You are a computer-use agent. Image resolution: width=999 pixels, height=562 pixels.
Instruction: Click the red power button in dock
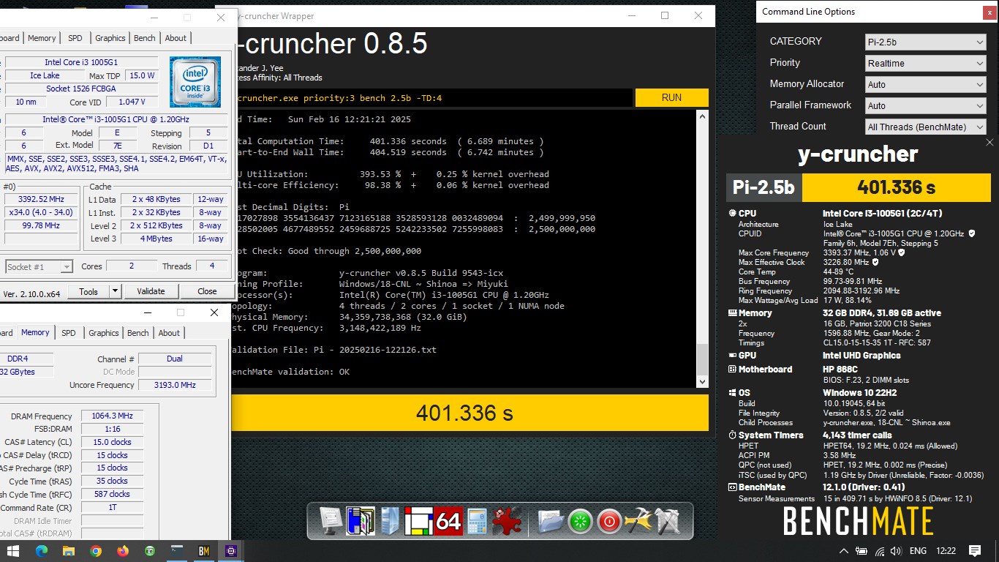608,522
